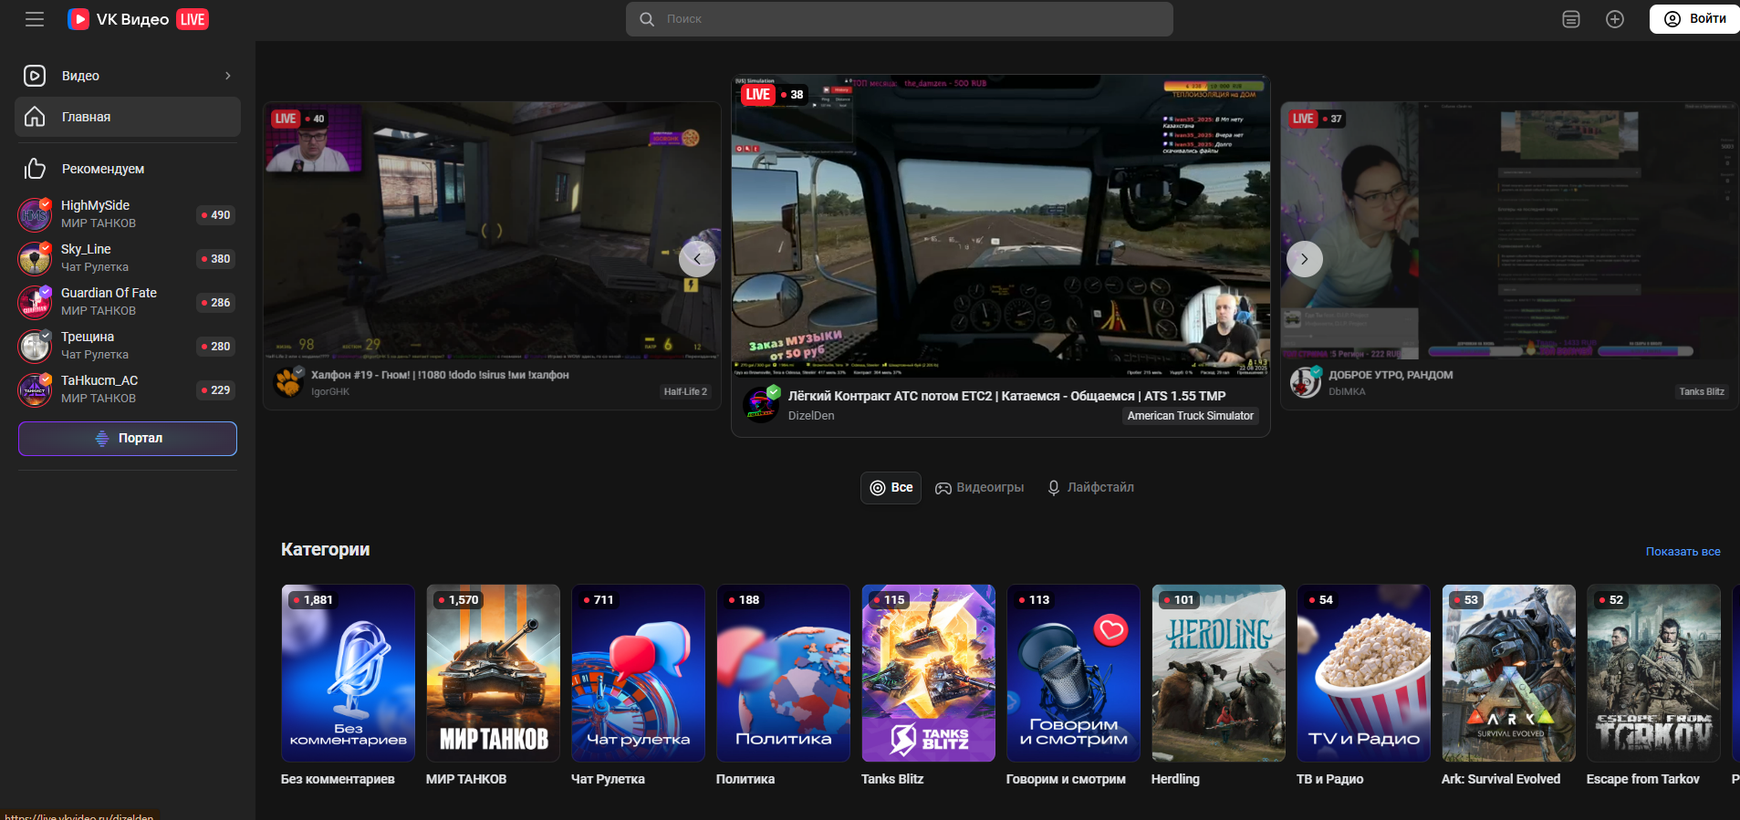Open the Портал button
Image resolution: width=1740 pixels, height=820 pixels.
click(x=128, y=439)
